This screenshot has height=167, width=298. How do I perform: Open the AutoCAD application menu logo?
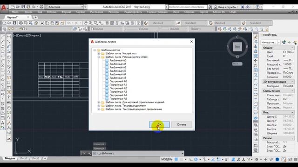point(4,8)
